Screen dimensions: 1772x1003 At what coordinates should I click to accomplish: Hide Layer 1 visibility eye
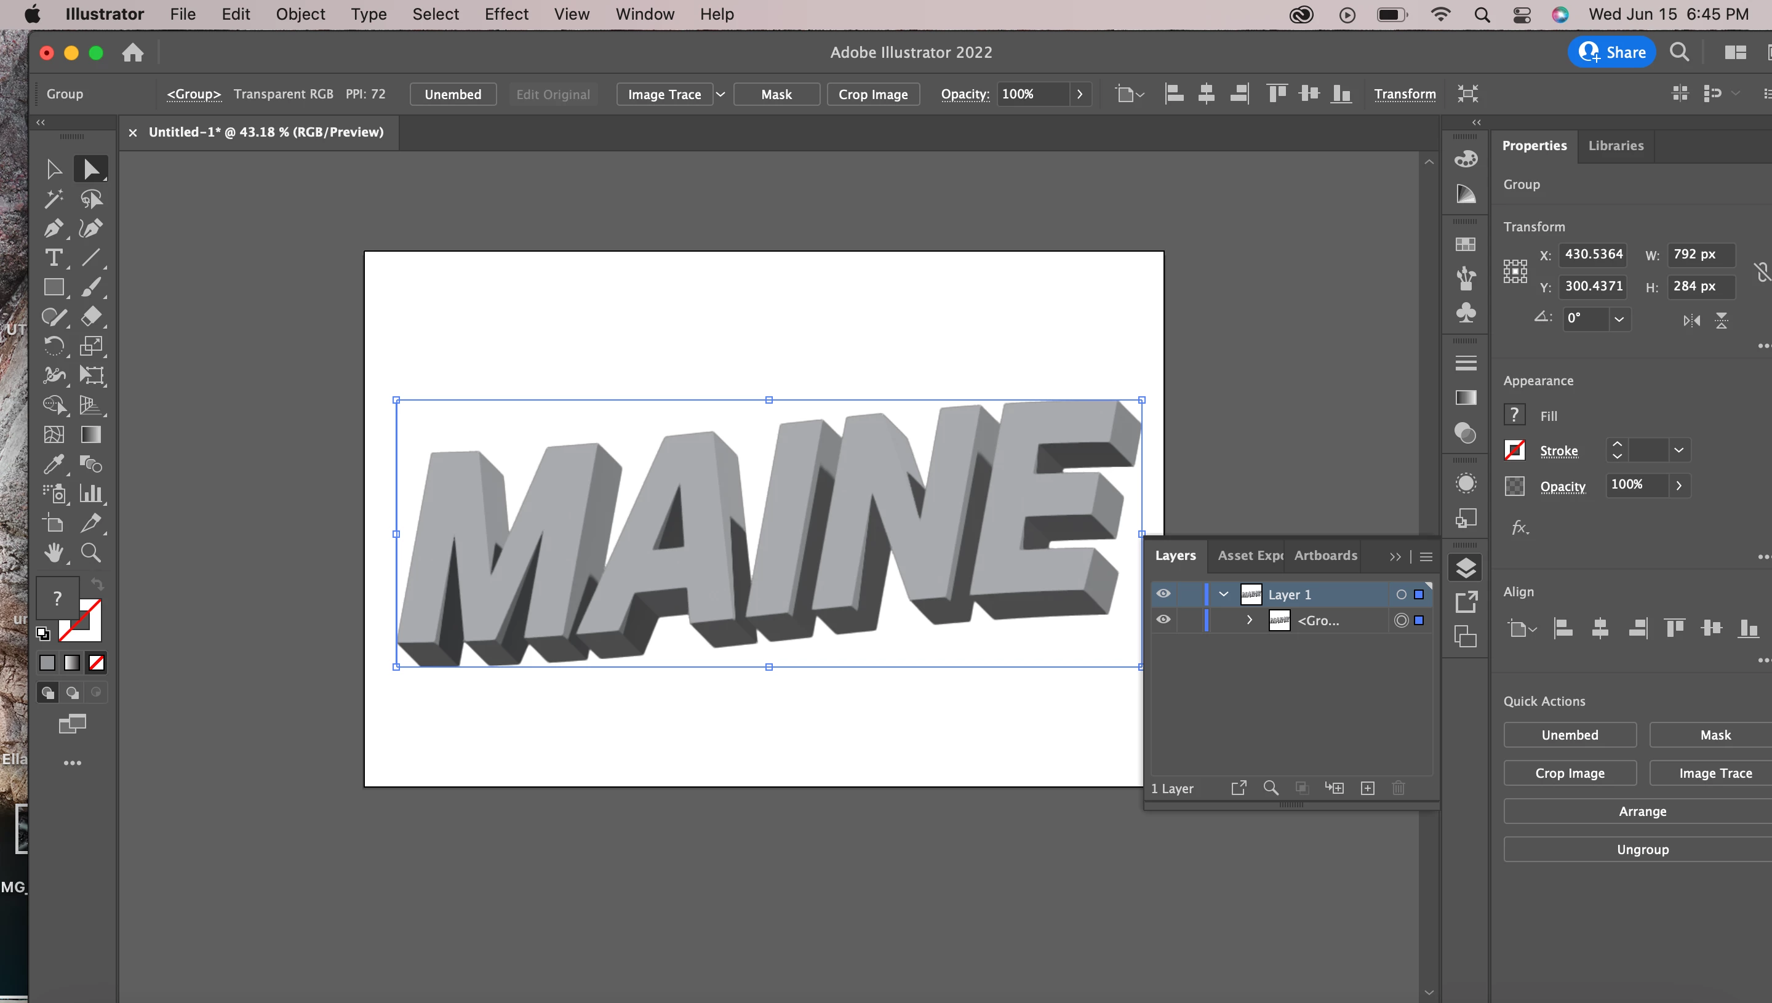pos(1163,594)
